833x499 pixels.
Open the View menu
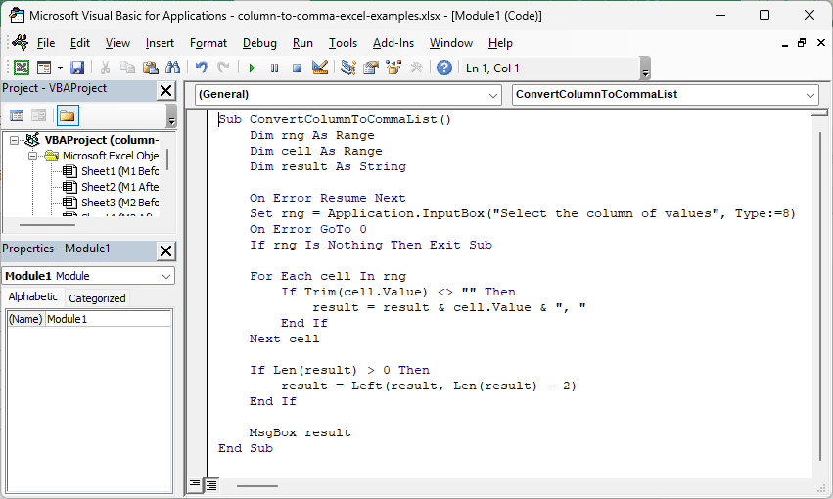tap(117, 43)
